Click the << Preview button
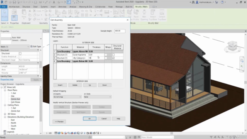This screenshot has width=247, height=139. pos(59,122)
